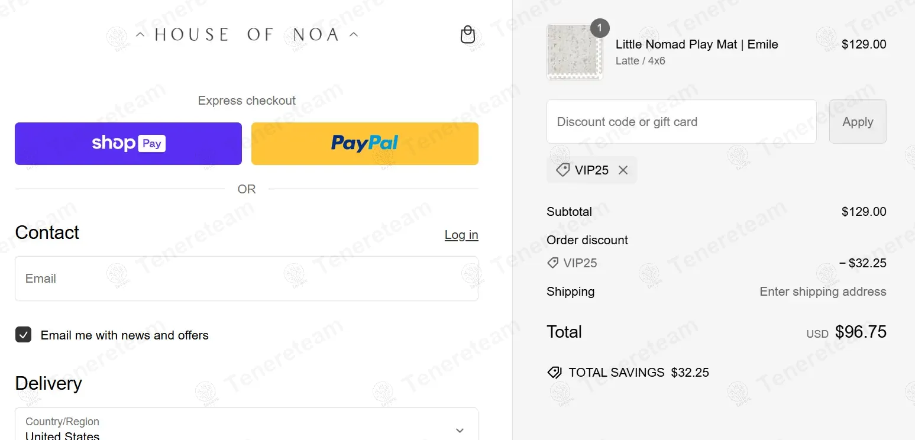Open the Little Nomad Play Mat thumbnail
The image size is (915, 440).
pyautogui.click(x=574, y=52)
